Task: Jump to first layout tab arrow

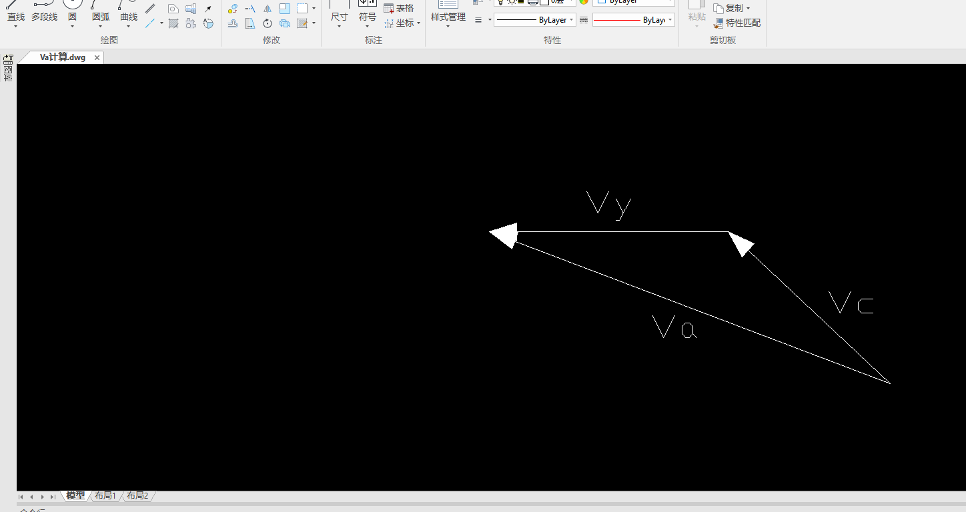Action: click(x=21, y=497)
